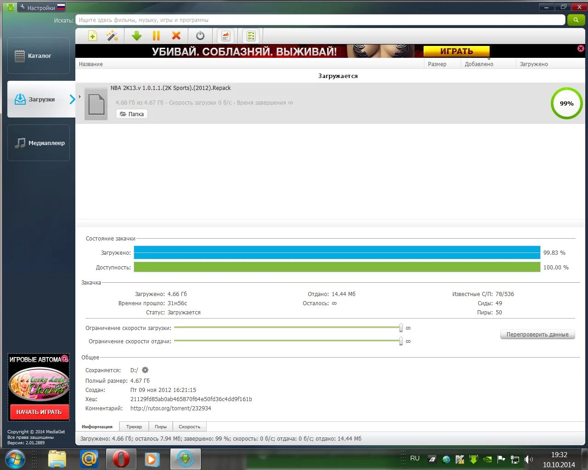Toggle the statistics chart panel button
Screen dimensions: 588x470
pyautogui.click(x=226, y=36)
